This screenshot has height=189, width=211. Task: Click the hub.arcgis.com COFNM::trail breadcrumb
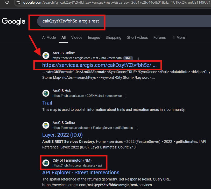(87, 96)
